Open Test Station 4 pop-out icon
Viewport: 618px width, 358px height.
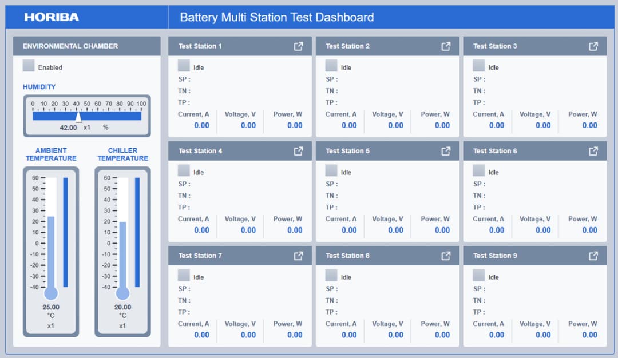tap(298, 151)
